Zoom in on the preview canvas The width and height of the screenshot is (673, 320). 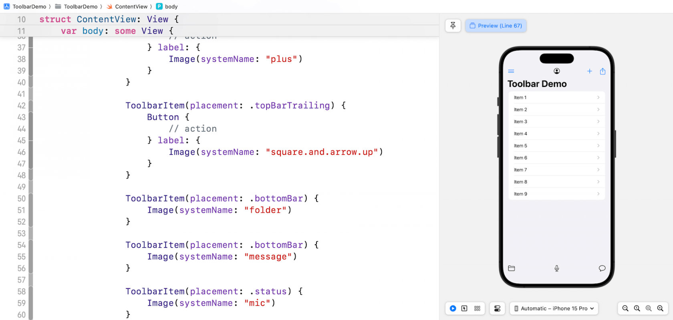tap(660, 308)
